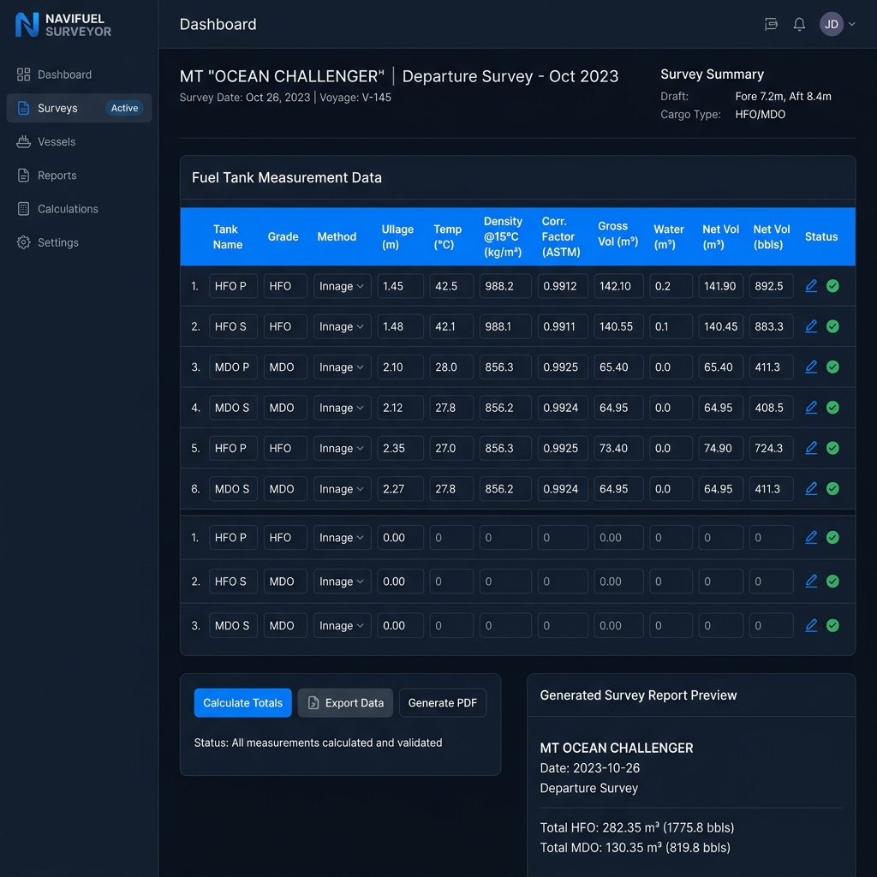The image size is (877, 877).
Task: Click green status check for row 6
Action: click(832, 488)
